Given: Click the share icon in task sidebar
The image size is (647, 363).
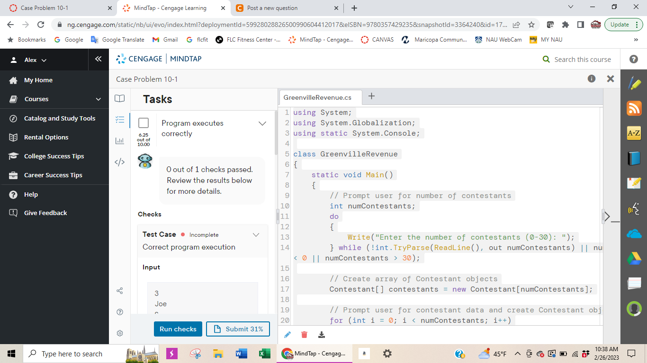Looking at the screenshot, I should click(120, 291).
